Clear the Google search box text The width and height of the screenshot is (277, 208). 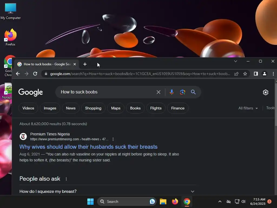tap(159, 92)
